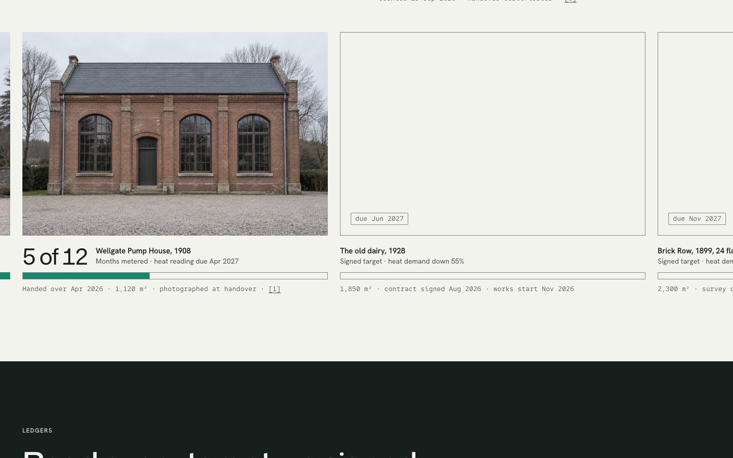Click 'Months metered · heat reading due Apr 2027'

(x=167, y=262)
